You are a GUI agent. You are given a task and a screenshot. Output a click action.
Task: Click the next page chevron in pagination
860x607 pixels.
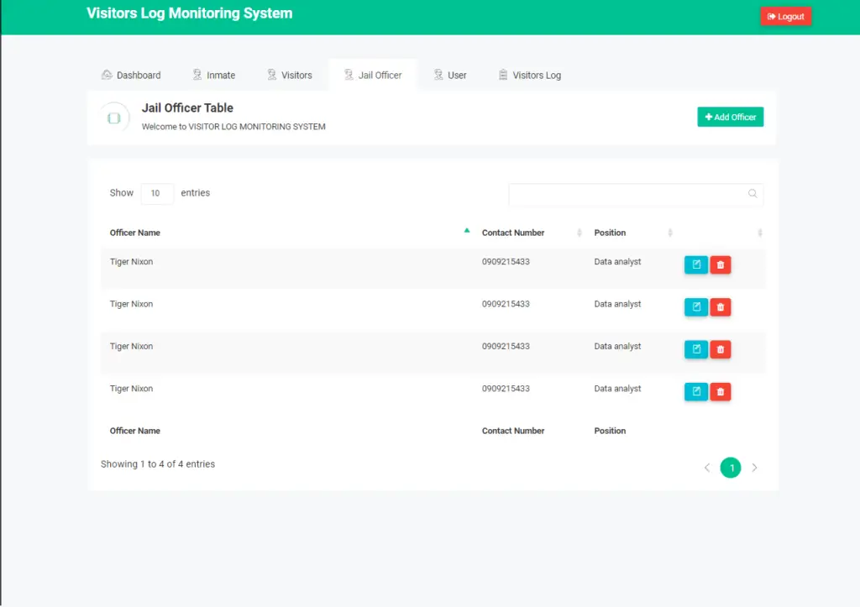(754, 468)
